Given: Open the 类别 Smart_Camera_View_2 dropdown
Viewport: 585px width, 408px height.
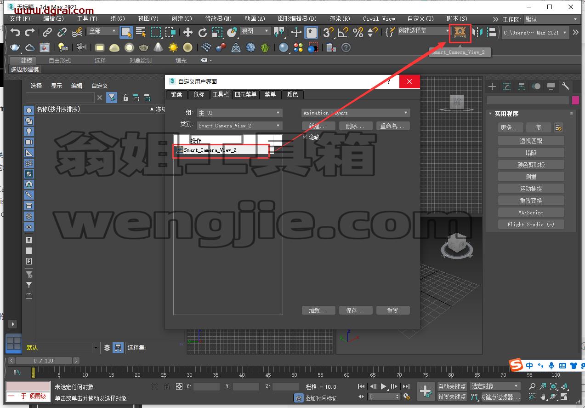Looking at the screenshot, I should 239,126.
